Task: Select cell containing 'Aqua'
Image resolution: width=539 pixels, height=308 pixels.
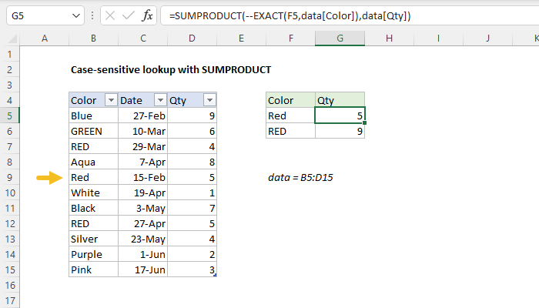Action: click(x=93, y=162)
